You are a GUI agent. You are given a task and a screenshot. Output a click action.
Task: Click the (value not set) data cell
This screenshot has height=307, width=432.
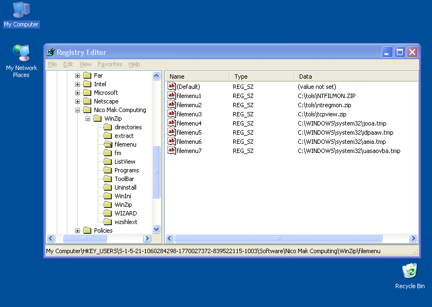pos(317,87)
